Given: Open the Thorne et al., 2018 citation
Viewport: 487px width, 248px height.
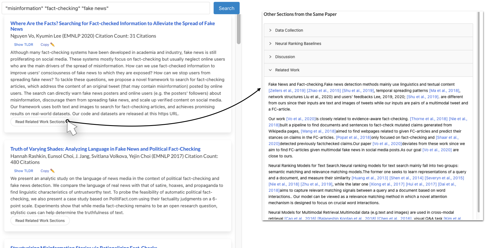Looking at the screenshot, I should click(428, 119).
